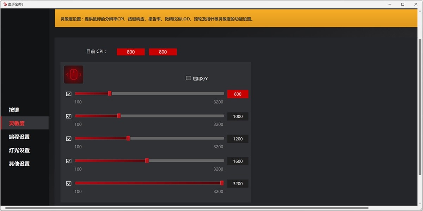Toggle the 1600 CPI level checkbox
The image size is (423, 211).
click(69, 161)
